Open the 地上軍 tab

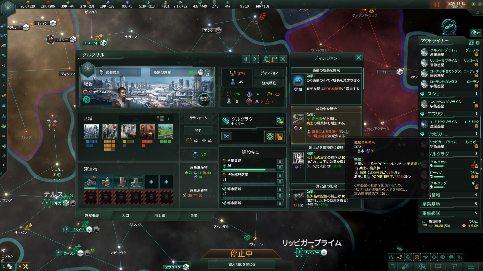[159, 216]
